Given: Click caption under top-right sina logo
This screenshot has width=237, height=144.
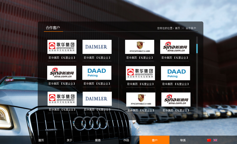Looking at the screenshot, I should click(x=175, y=58).
